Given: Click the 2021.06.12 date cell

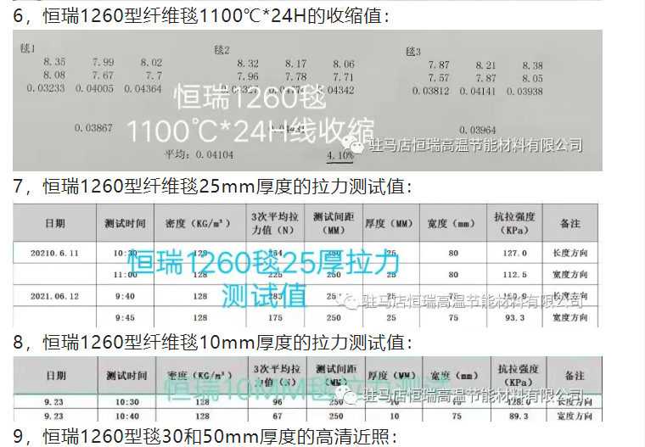Looking at the screenshot, I should (x=53, y=296).
